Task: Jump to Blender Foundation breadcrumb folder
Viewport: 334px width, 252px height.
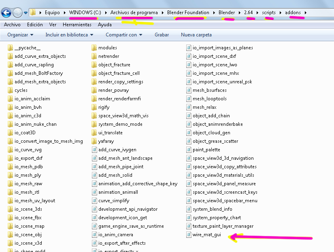Action: (188, 13)
